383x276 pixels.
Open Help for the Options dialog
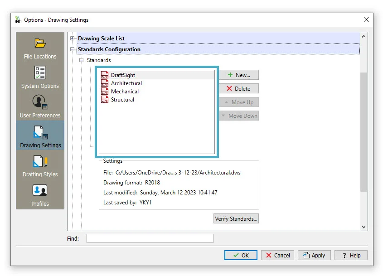[351, 255]
